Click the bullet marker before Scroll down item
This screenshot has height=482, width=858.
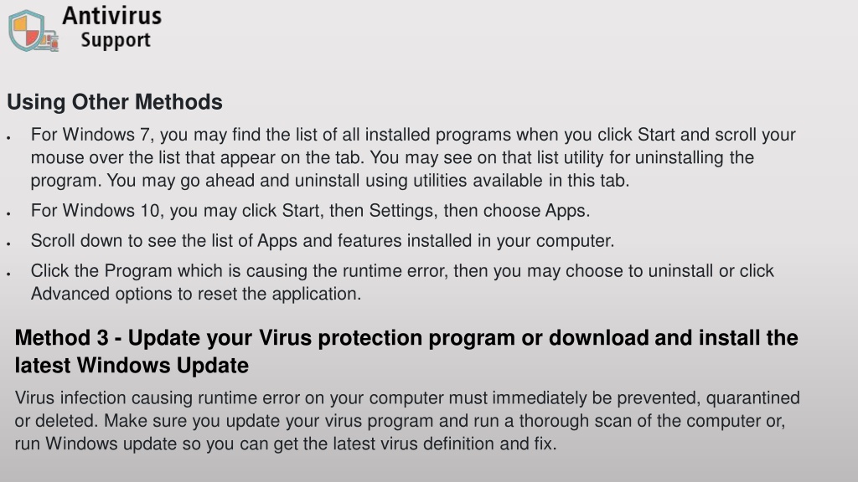8,244
